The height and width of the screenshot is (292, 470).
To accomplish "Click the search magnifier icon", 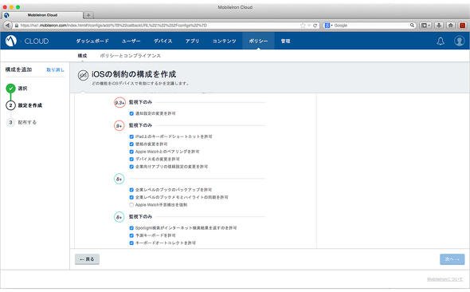I will 412,26.
